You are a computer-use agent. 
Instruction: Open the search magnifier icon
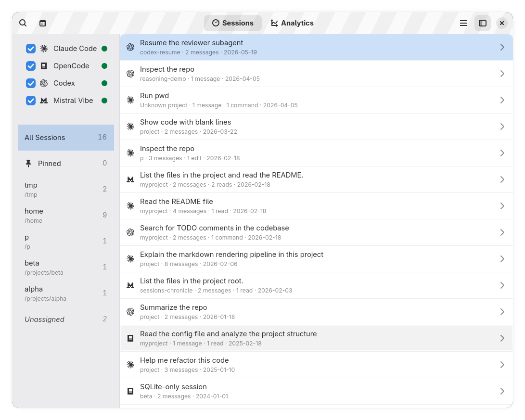point(23,23)
